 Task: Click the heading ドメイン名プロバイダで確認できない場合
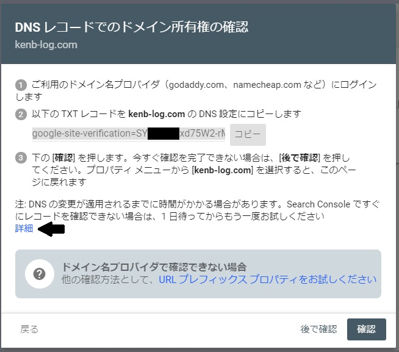tap(154, 267)
